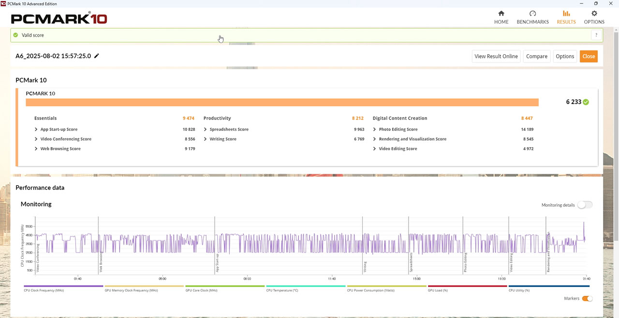Open the Options button beside Compare
This screenshot has height=318, width=619.
pyautogui.click(x=565, y=56)
